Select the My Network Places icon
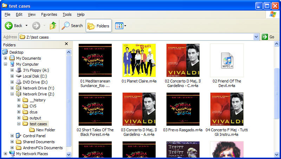281x159 pixels. click(12, 153)
